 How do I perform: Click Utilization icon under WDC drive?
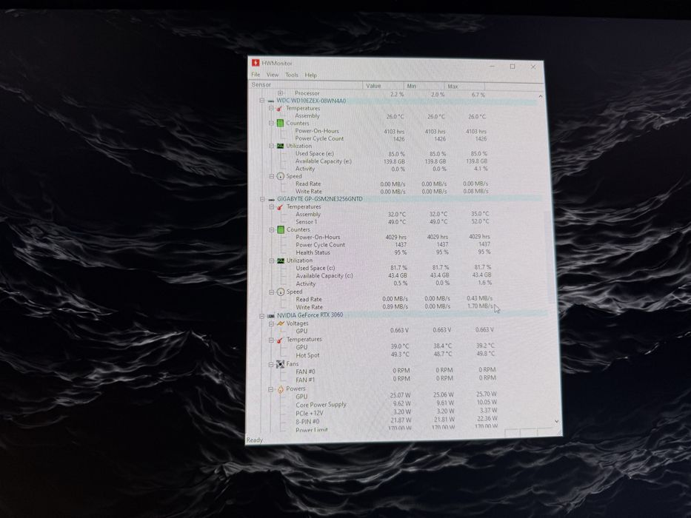click(280, 146)
